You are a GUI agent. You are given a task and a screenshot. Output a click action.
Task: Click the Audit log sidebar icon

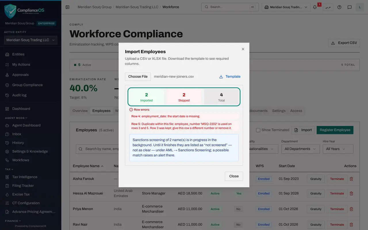7,95
